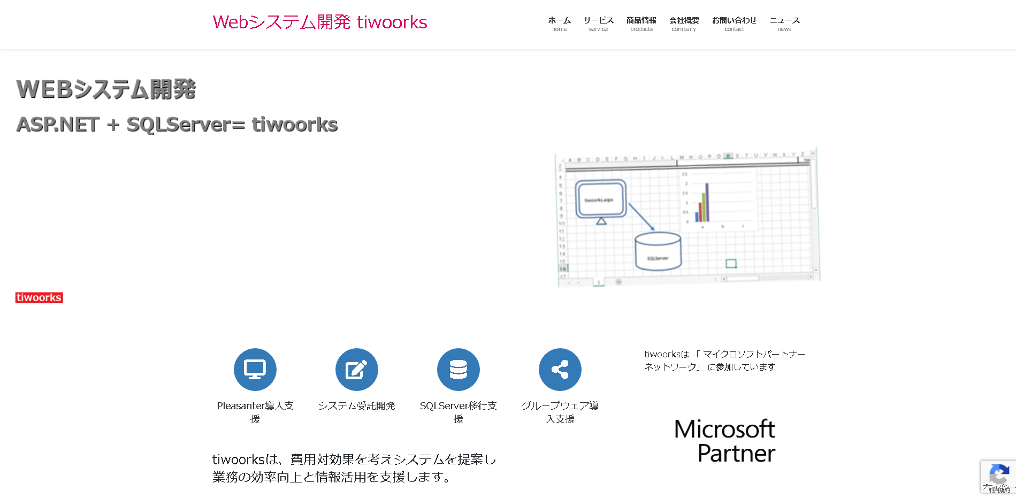The width and height of the screenshot is (1016, 498).
Task: Click the WEBシステム開発 hero heading
Action: pyautogui.click(x=106, y=89)
